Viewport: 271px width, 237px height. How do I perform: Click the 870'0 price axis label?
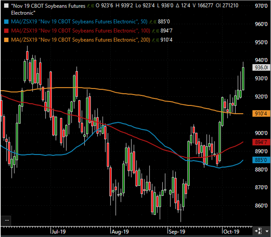261,187
